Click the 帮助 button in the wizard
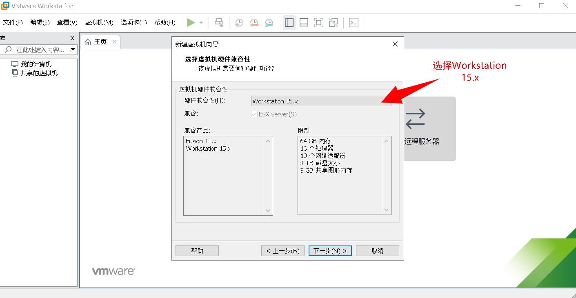This screenshot has height=298, width=576. [197, 251]
